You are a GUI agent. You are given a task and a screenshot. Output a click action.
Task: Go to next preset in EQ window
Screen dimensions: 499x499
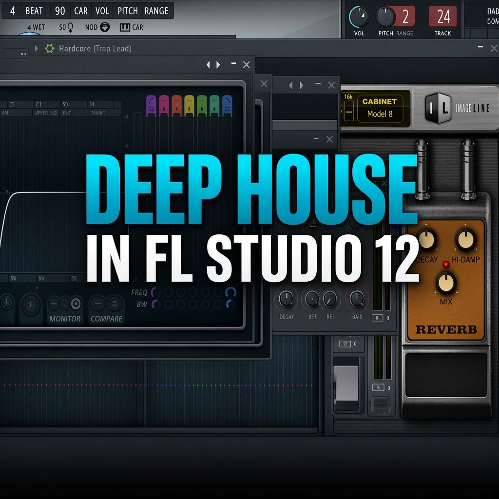[x=218, y=65]
